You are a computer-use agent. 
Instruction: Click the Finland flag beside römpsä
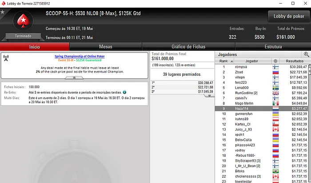tap(275, 67)
